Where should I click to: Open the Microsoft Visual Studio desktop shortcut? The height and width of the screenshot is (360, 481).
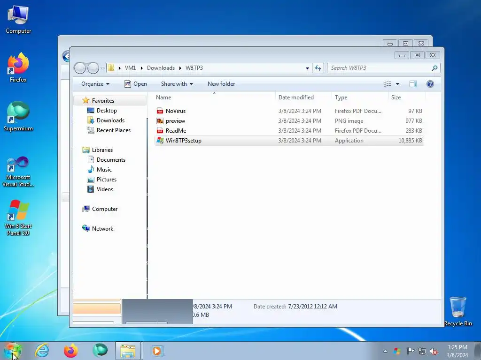[18, 172]
